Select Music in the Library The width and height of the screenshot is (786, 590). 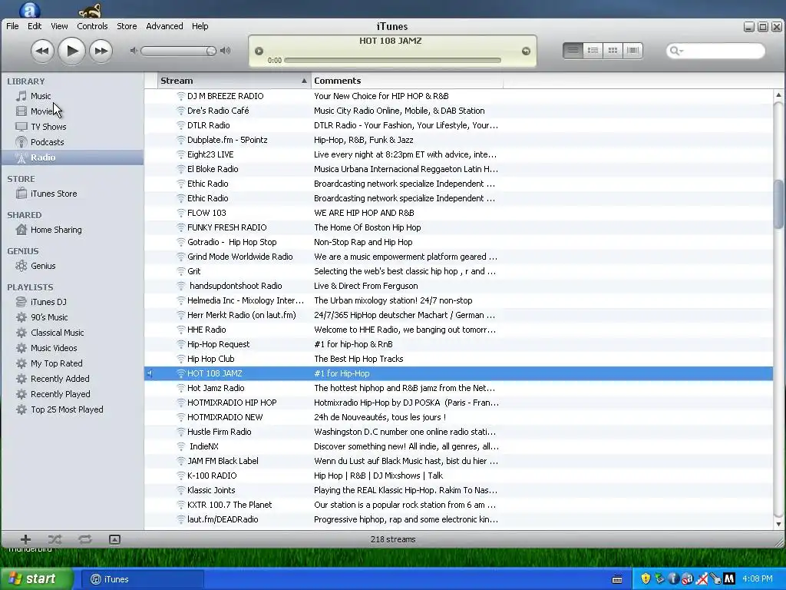tap(73, 96)
